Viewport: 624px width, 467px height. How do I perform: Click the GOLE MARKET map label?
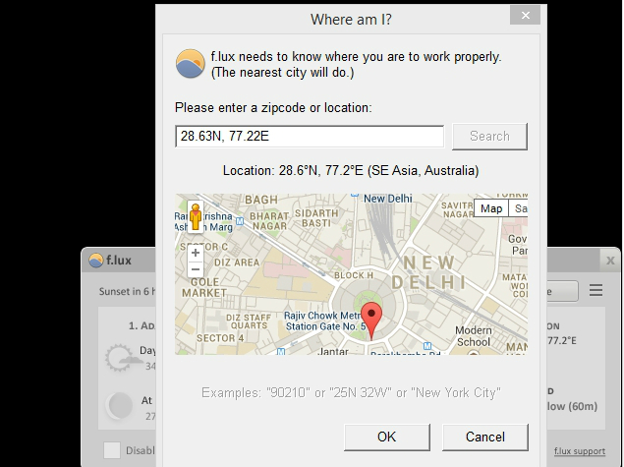[204, 287]
